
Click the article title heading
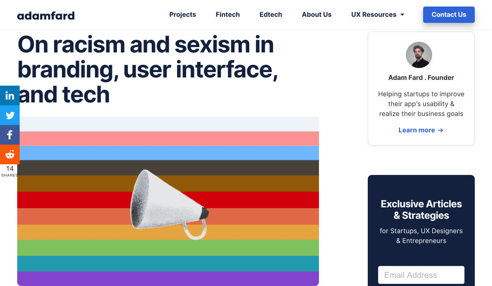[148, 69]
